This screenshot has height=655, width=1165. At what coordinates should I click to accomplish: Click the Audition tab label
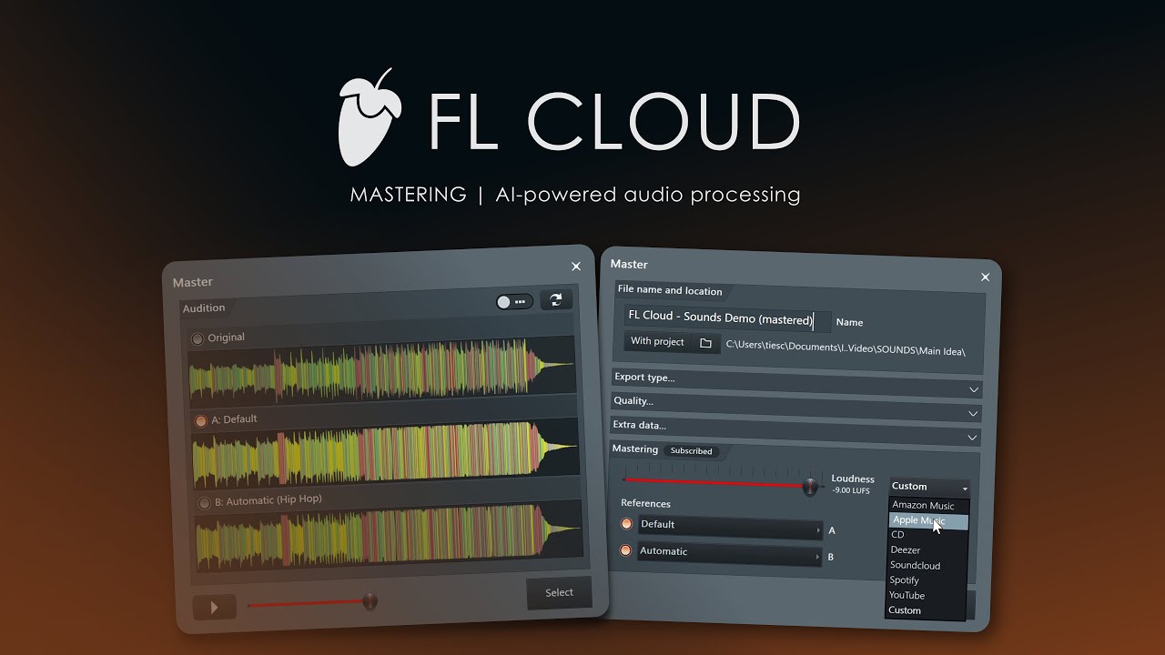(x=204, y=308)
